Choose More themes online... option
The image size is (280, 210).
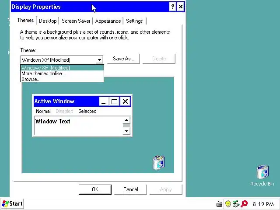pyautogui.click(x=62, y=73)
